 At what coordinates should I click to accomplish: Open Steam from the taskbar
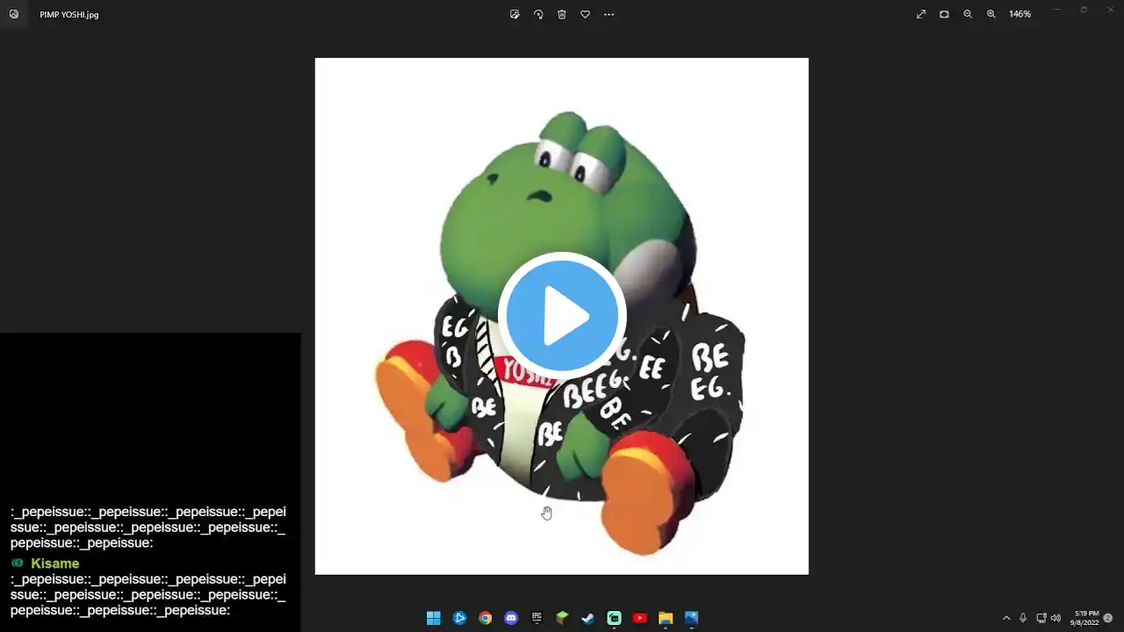tap(588, 618)
